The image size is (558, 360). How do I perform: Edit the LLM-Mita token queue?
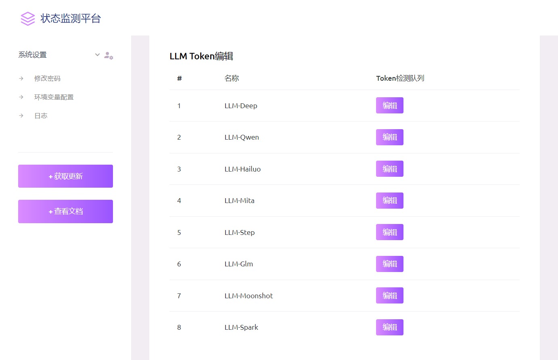[389, 201]
